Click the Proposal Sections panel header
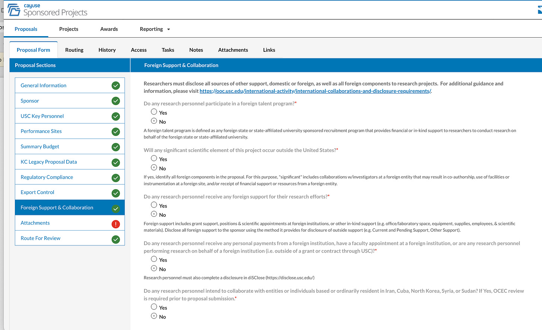Viewport: 542px width, 330px height. [70, 65]
